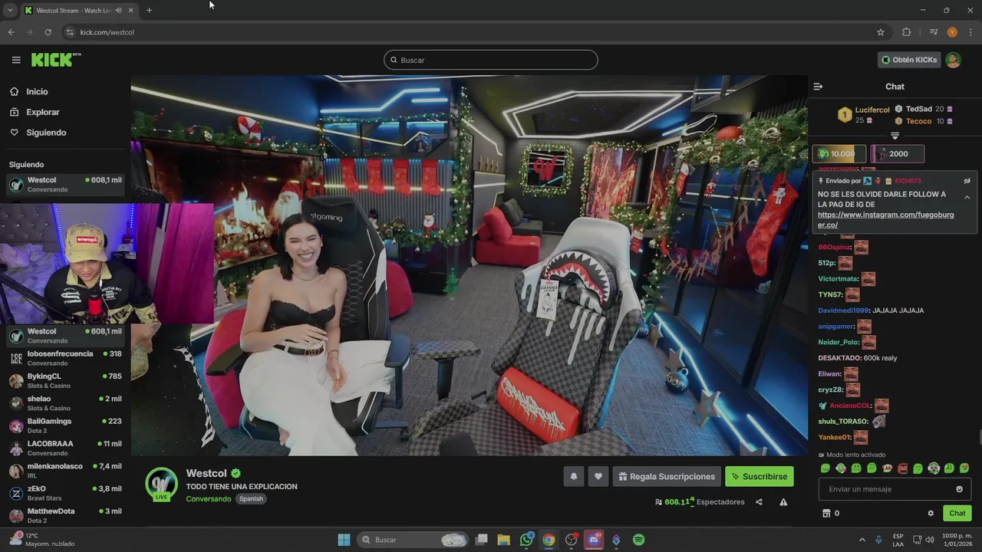Bookmark this page with the star
Viewport: 982px width, 552px height.
[881, 32]
